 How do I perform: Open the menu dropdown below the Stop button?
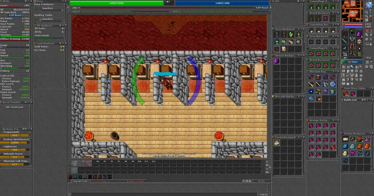click(x=369, y=62)
